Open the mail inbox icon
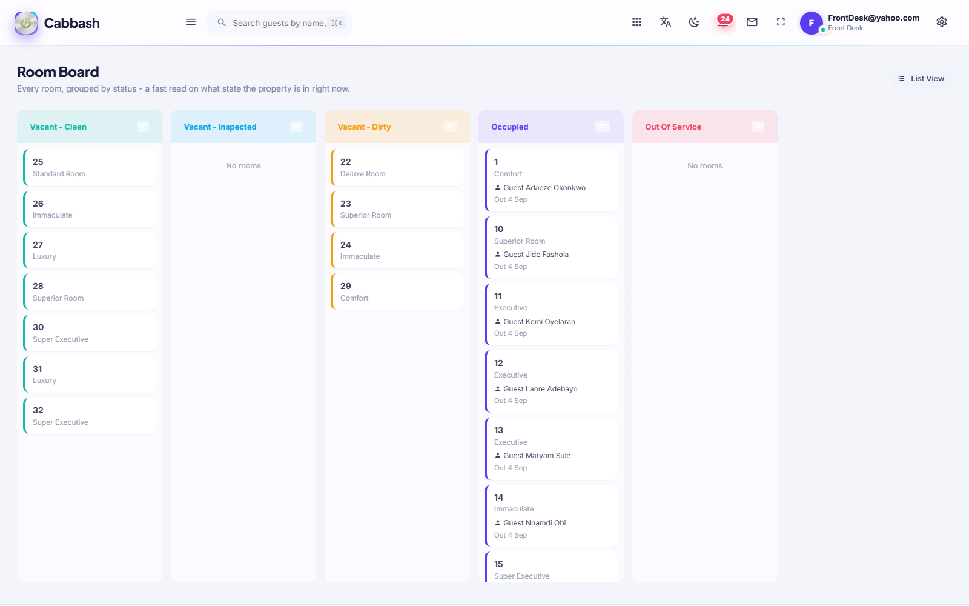The image size is (969, 606). [x=752, y=22]
